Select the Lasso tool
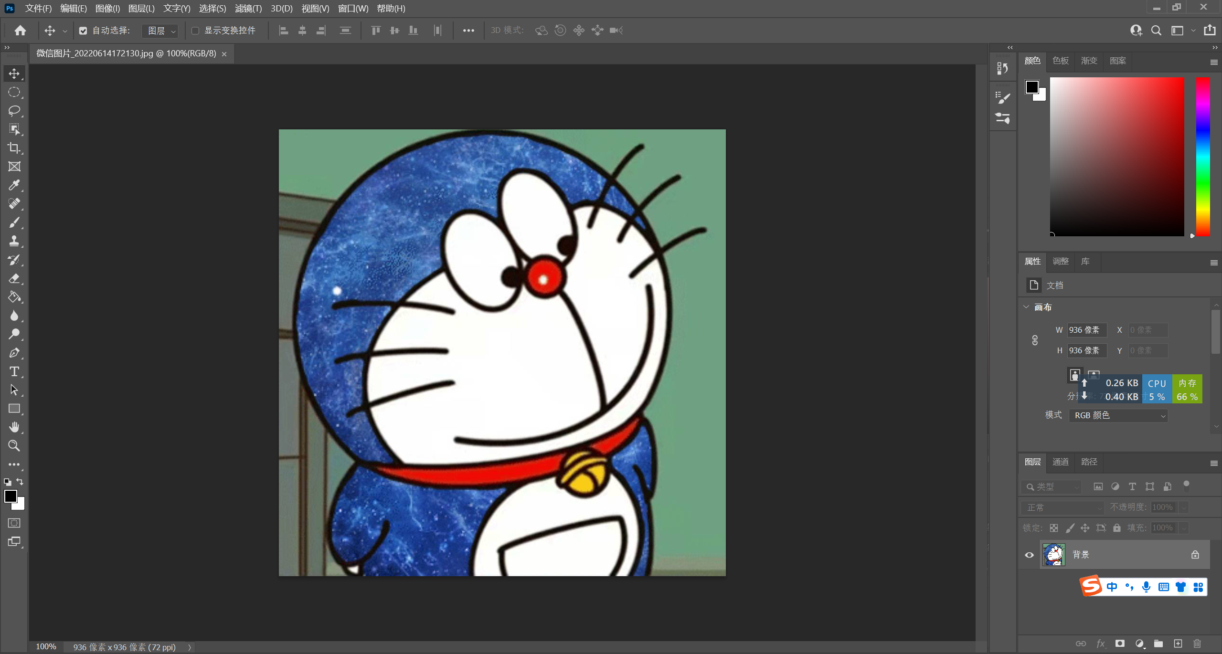 (x=14, y=111)
